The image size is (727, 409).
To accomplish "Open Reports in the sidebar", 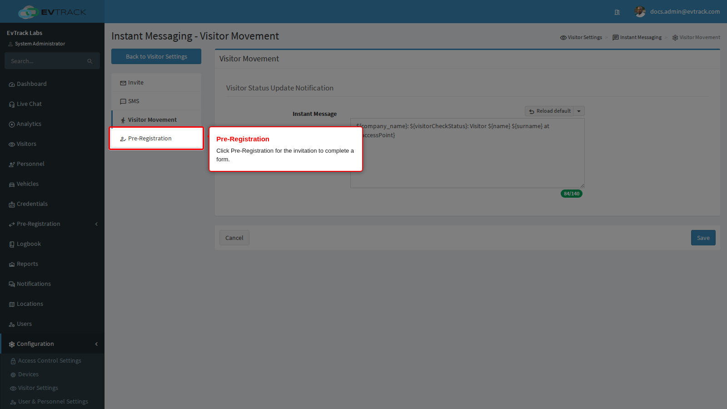I will tap(52, 264).
